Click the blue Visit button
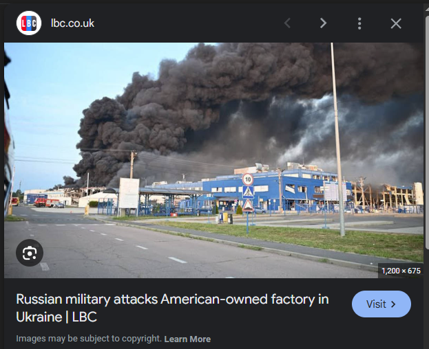 (381, 304)
